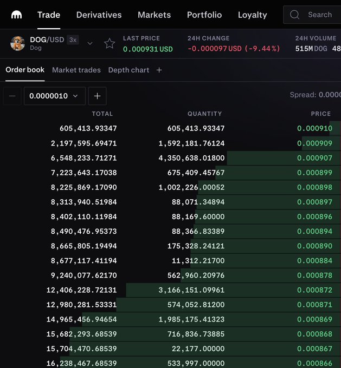Switch to the Depth chart tab

click(x=128, y=70)
